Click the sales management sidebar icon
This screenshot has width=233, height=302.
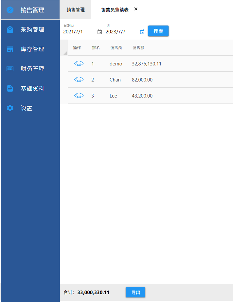click(x=10, y=10)
